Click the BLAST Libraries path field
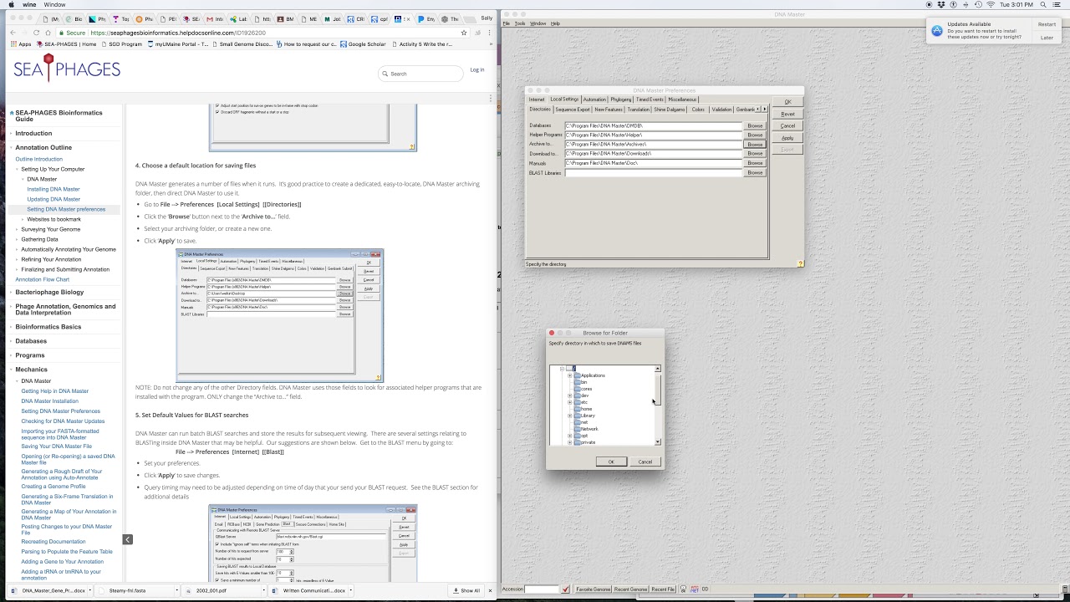 (654, 172)
